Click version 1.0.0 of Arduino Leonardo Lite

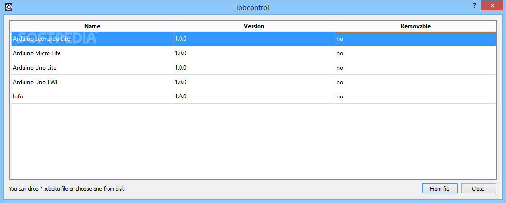254,39
